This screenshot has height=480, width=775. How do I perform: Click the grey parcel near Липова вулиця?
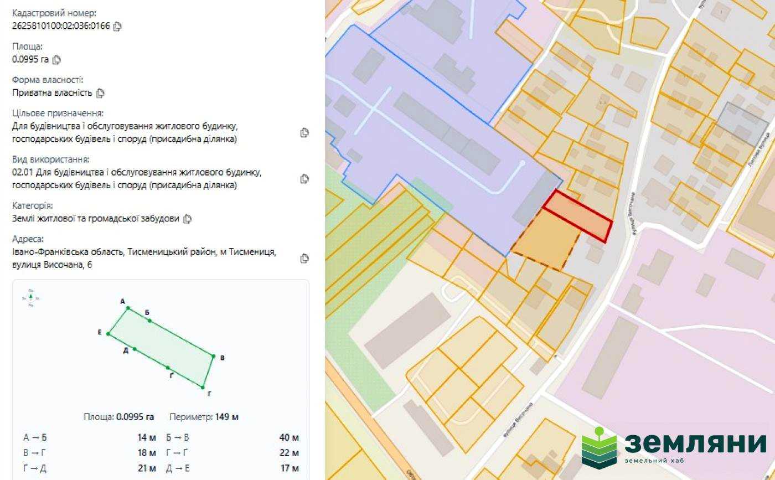[743, 123]
